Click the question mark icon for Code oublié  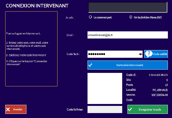(149, 54)
